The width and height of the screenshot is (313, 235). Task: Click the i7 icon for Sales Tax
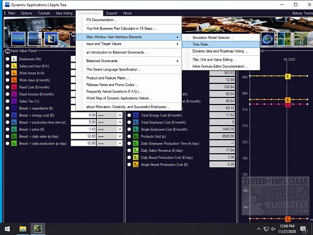click(14, 101)
